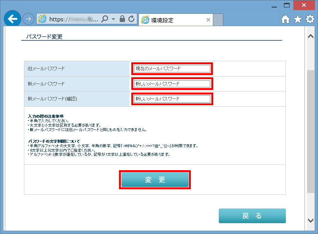Expand the address bar dropdown arrow
Viewport: 318px width, 234px height.
[x=113, y=19]
